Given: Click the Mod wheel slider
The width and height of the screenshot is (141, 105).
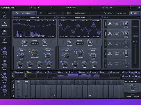Looking at the screenshot, I should 26,90.
